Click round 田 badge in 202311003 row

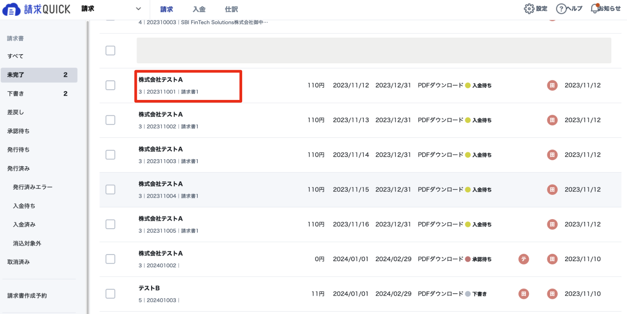pyautogui.click(x=552, y=155)
